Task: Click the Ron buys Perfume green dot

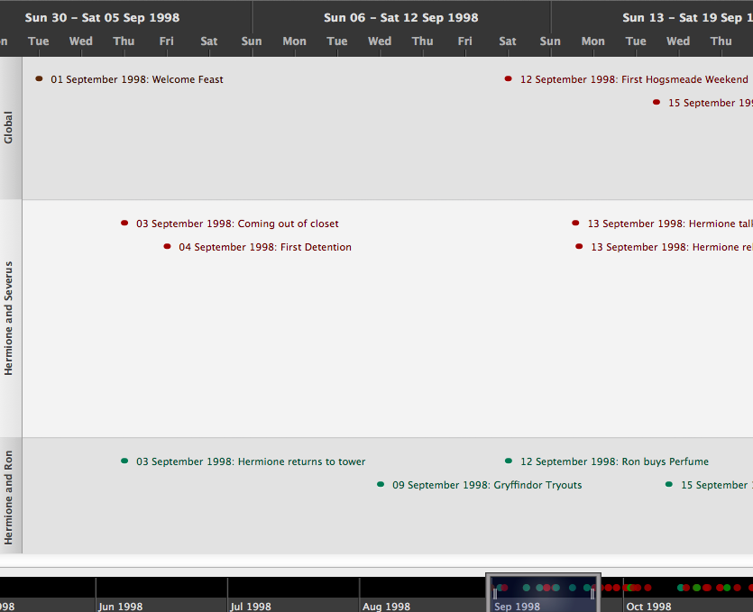Action: tap(509, 461)
